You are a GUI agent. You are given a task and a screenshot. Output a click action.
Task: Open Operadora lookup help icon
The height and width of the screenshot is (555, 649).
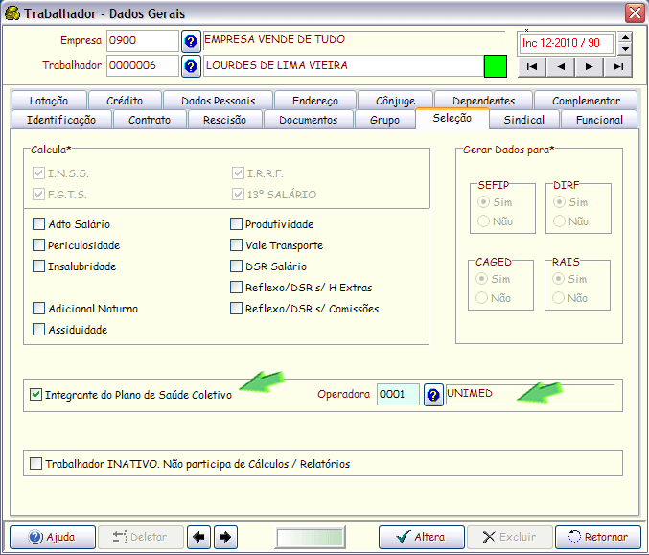pyautogui.click(x=433, y=395)
